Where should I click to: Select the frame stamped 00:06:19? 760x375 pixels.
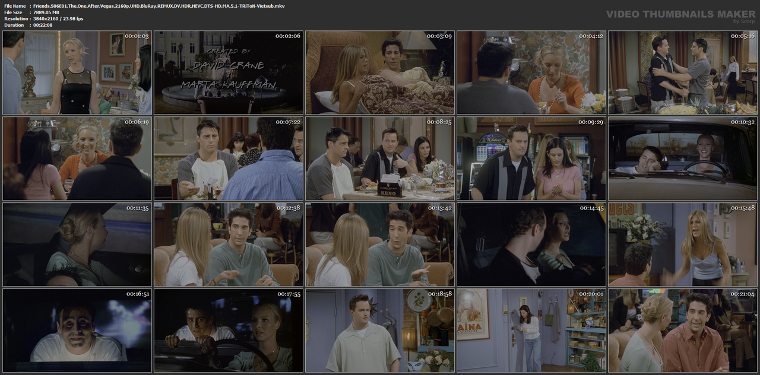[77, 158]
